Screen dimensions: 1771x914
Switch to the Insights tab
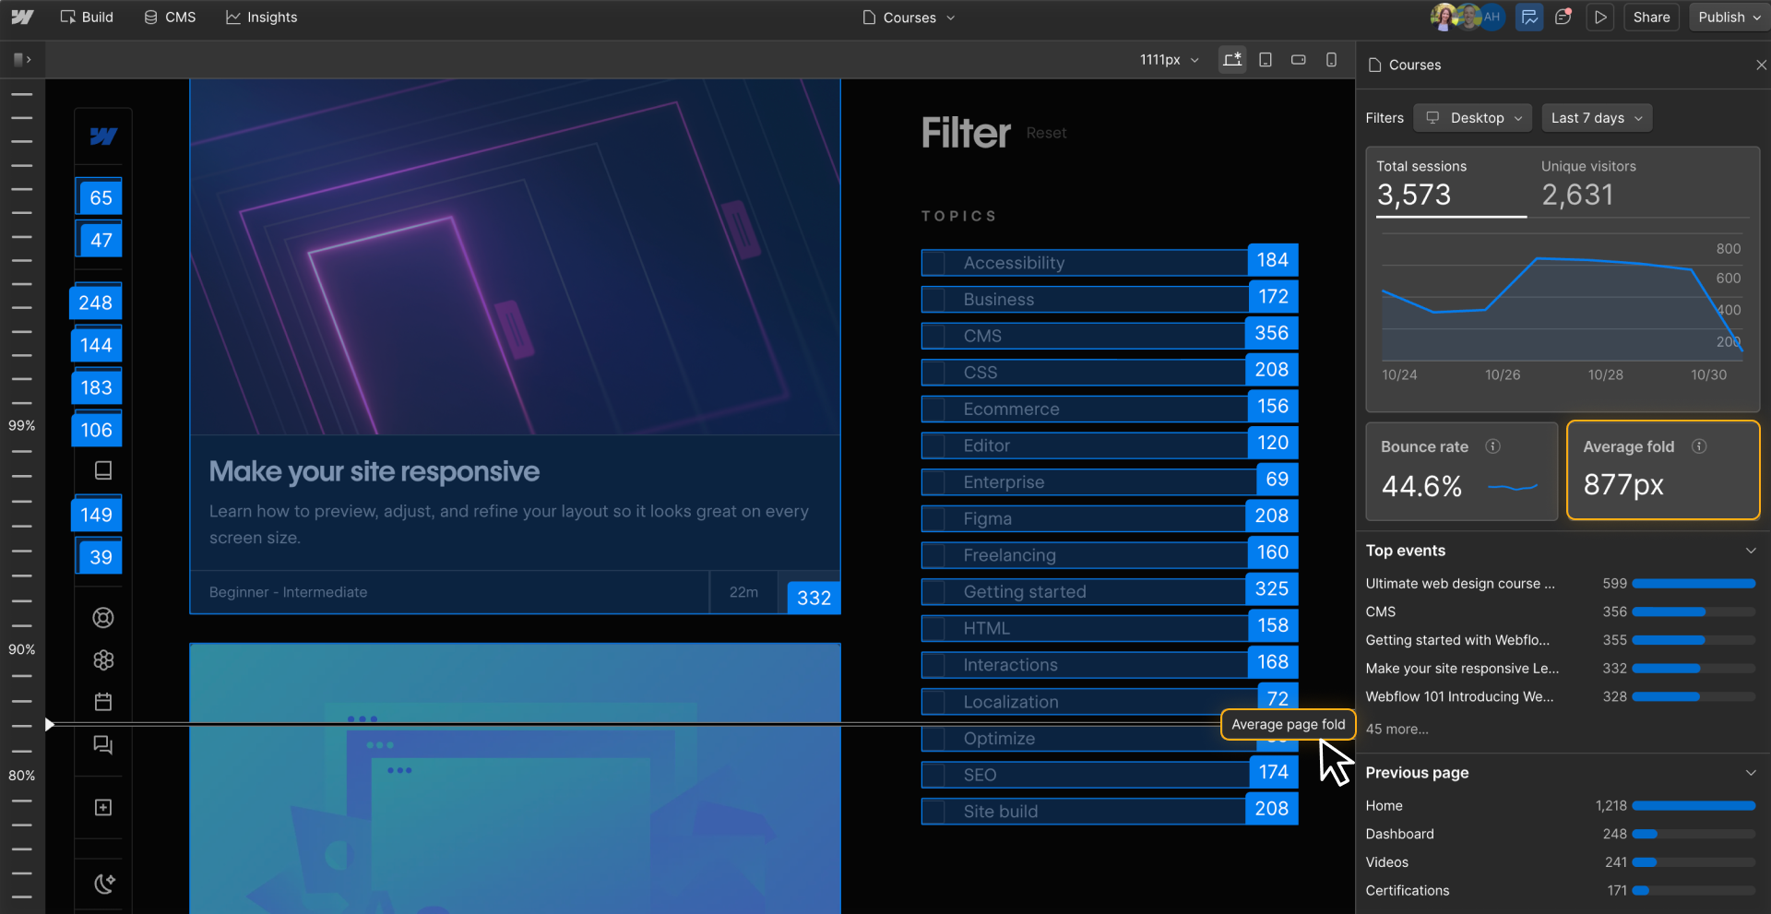(x=261, y=17)
